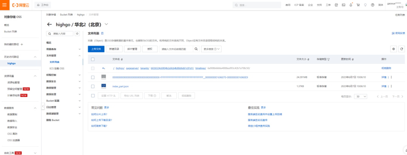The image size is (407, 155).
Task: Tick the bottom batch-action checkbox
Action: pos(93,96)
